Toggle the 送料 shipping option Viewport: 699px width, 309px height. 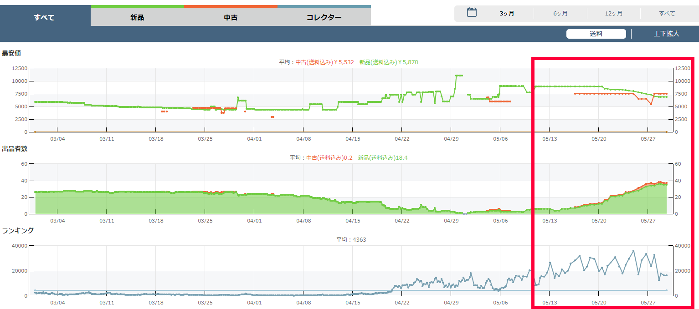pyautogui.click(x=596, y=34)
